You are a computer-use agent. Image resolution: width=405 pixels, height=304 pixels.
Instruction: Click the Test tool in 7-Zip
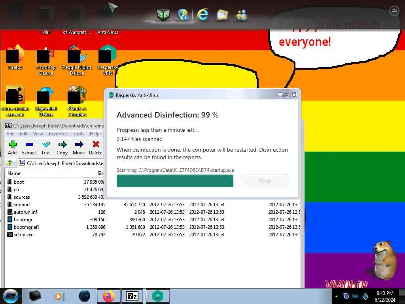(x=45, y=148)
